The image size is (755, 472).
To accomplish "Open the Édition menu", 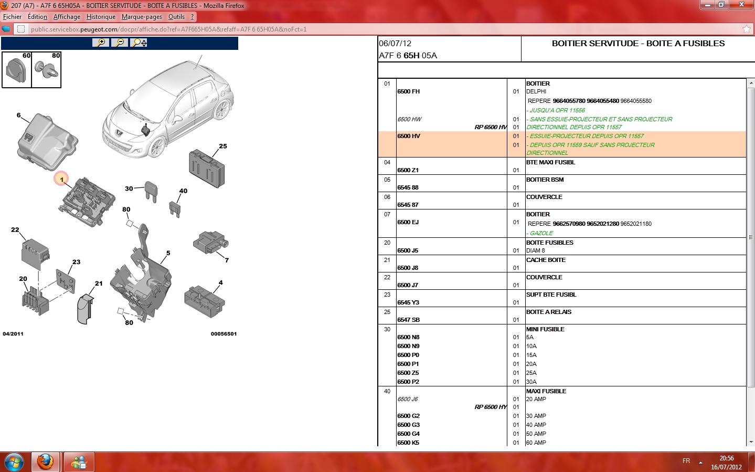I will pos(37,17).
